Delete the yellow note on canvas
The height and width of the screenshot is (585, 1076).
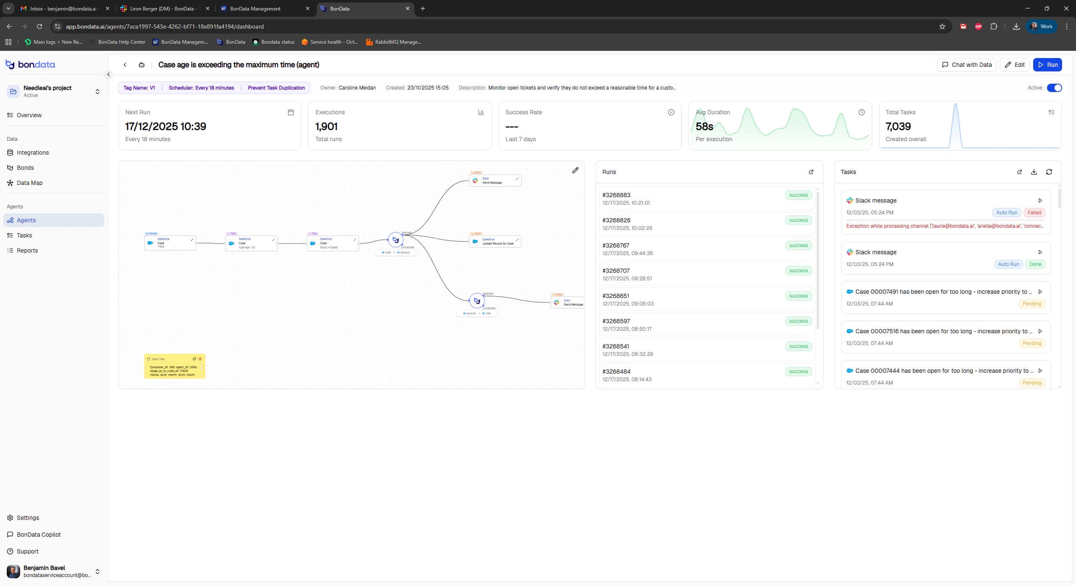[200, 359]
